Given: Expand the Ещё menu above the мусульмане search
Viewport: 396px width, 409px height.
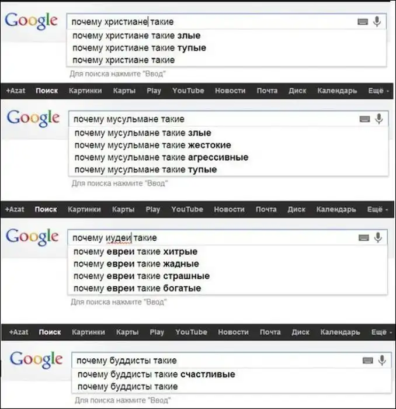Looking at the screenshot, I should 376,91.
